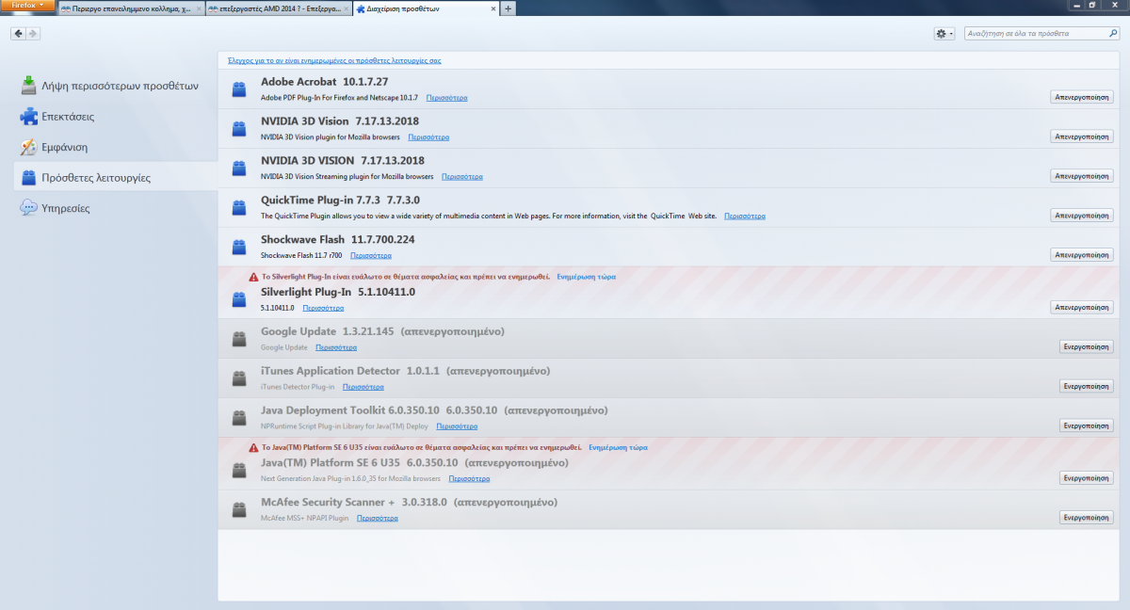
Task: Click the QuickTime Plug-in brick icon
Action: (x=239, y=209)
